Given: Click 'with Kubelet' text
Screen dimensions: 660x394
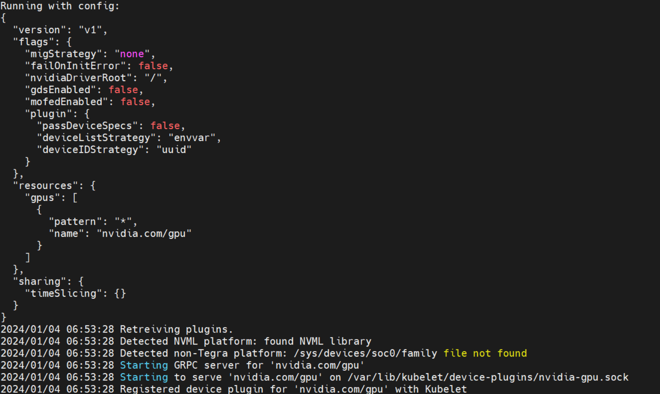Looking at the screenshot, I should [x=431, y=389].
